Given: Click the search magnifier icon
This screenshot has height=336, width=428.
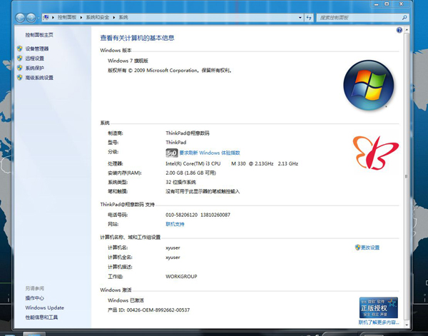Looking at the screenshot, I should pos(404,17).
